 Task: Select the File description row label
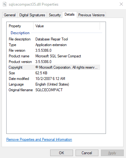click(x=20, y=39)
